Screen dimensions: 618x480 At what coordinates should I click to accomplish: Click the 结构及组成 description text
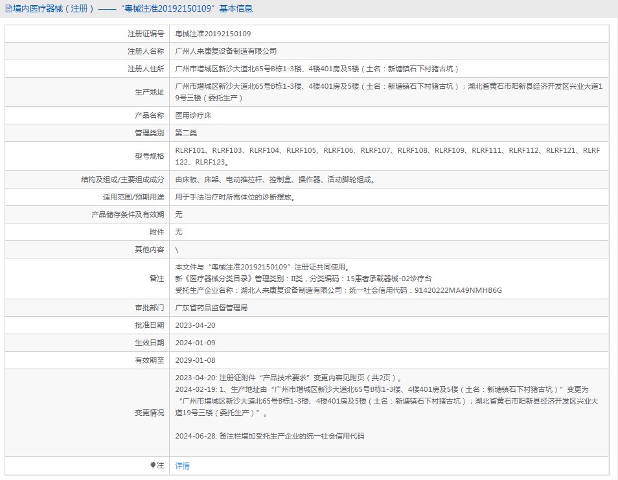[x=275, y=179]
